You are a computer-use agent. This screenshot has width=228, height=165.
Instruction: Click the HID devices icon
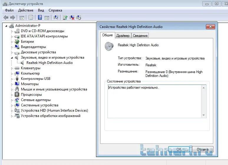tap(17, 110)
